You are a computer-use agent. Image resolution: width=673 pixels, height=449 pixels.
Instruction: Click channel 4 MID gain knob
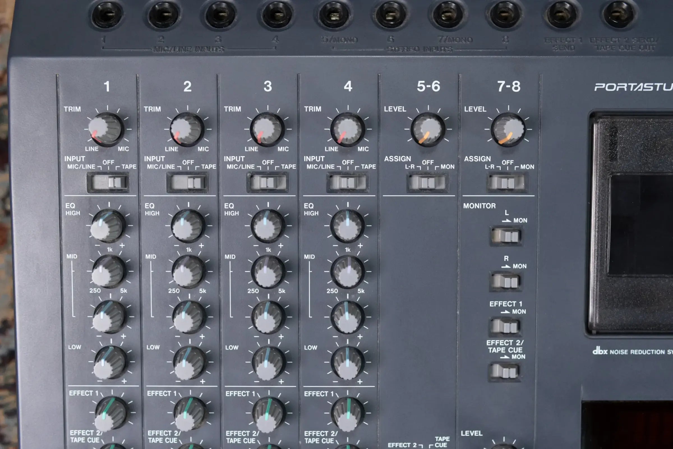[348, 317]
